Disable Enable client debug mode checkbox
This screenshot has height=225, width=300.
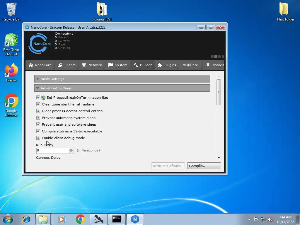pyautogui.click(x=38, y=138)
